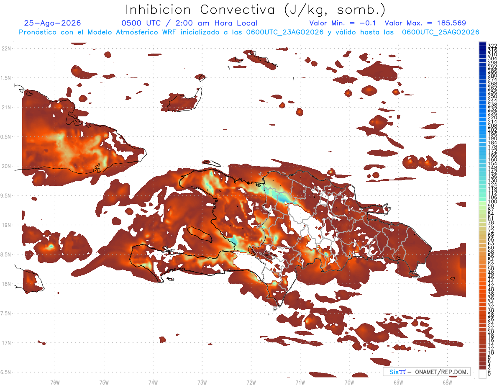This screenshot has height=388, width=502.
Task: Click the "0500 UTC / 2:00 am Hora Local" text
Action: click(190, 23)
